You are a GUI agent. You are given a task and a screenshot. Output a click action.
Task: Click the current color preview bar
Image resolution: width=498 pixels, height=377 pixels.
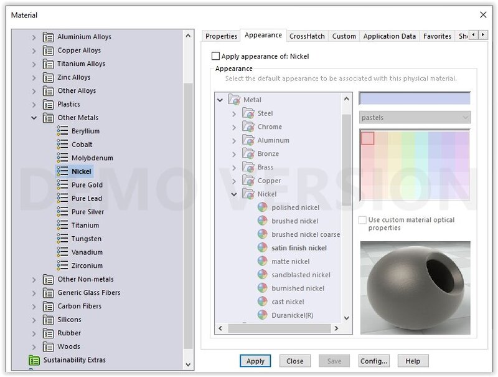[415, 98]
